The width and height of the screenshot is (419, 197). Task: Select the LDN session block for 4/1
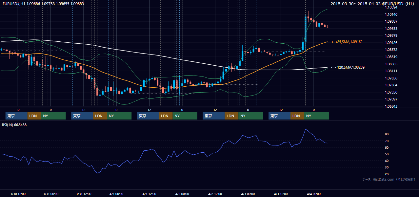tap(166, 116)
